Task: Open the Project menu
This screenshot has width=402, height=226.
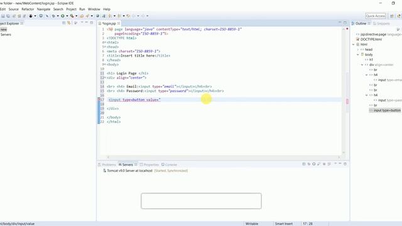Action: pos(71,9)
